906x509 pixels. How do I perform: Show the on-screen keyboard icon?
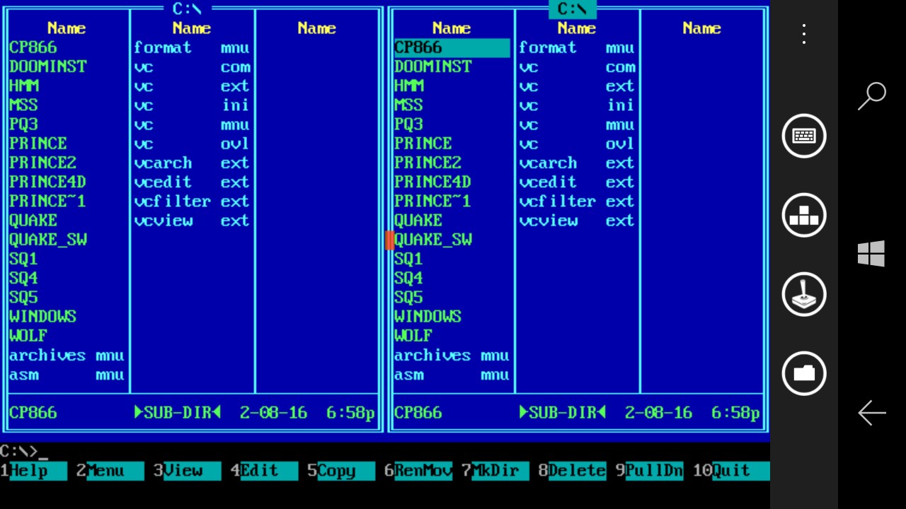pos(803,136)
